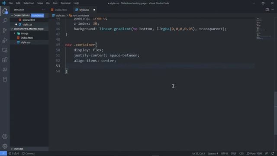Select index.html under Open Editors
The height and width of the screenshot is (156, 277).
pos(29,20)
